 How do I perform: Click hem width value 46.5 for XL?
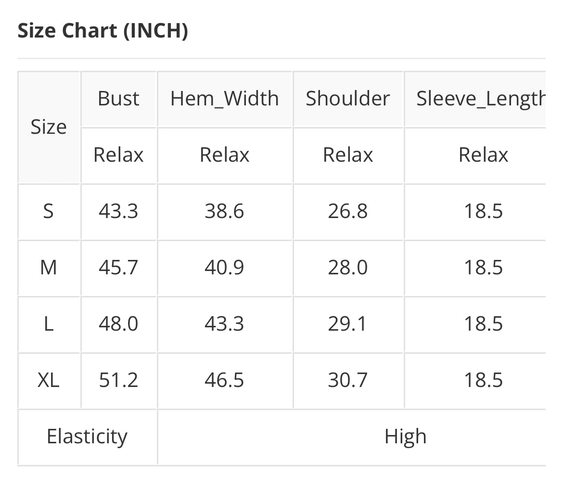point(224,380)
